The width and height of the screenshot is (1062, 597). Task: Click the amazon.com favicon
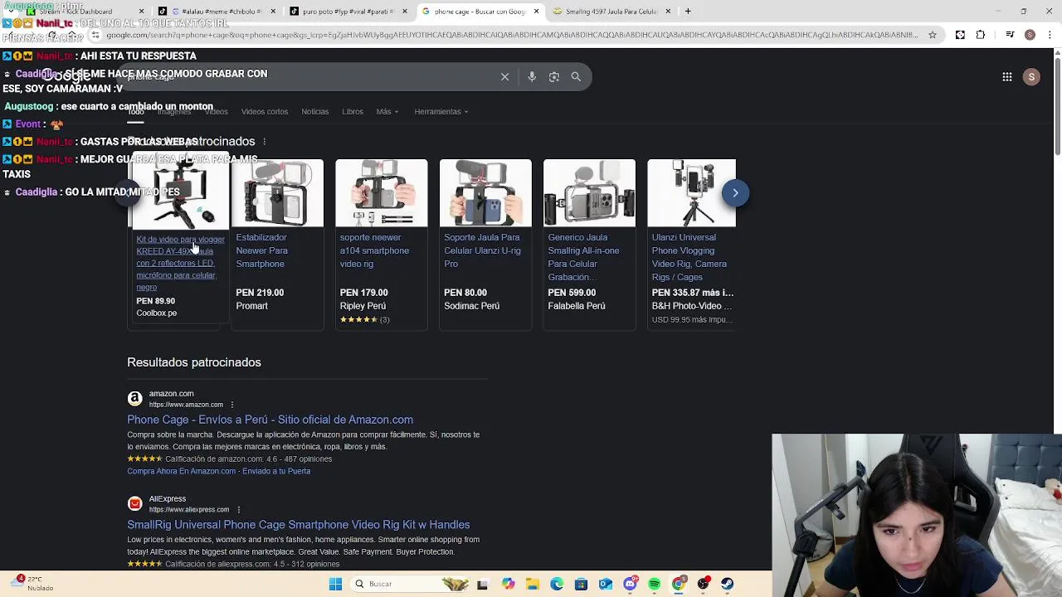point(134,399)
